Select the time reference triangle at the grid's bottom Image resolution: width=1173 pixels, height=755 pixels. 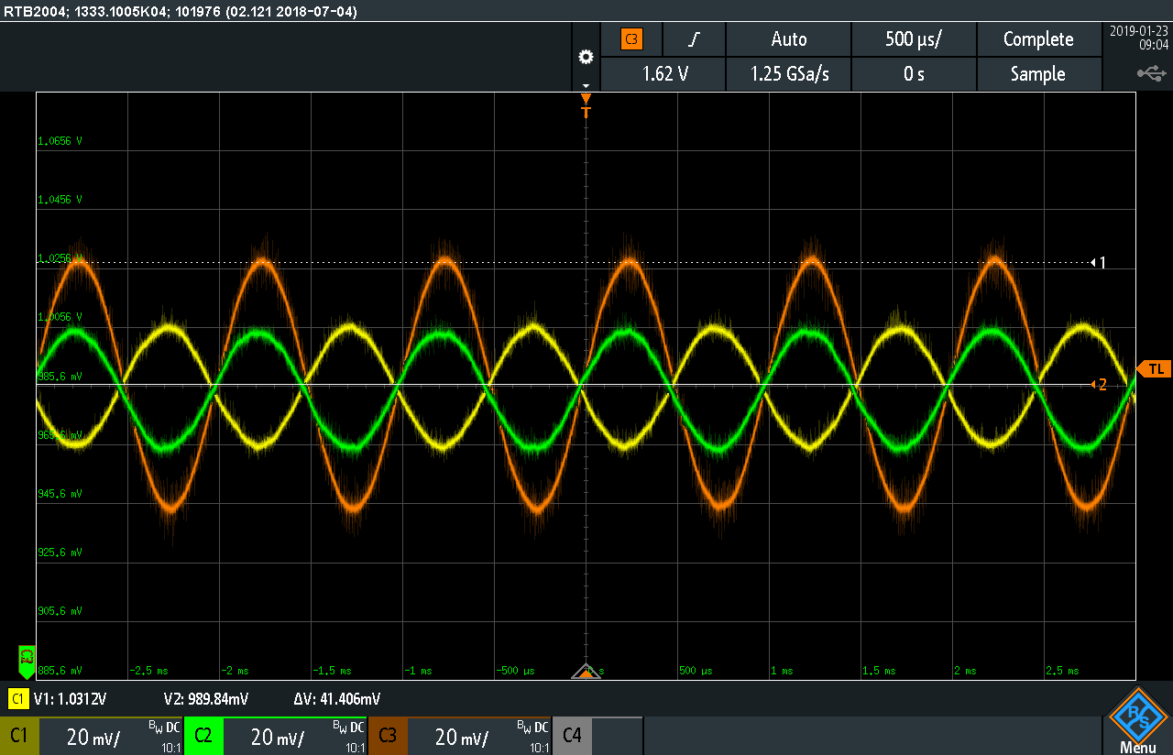[x=586, y=672]
